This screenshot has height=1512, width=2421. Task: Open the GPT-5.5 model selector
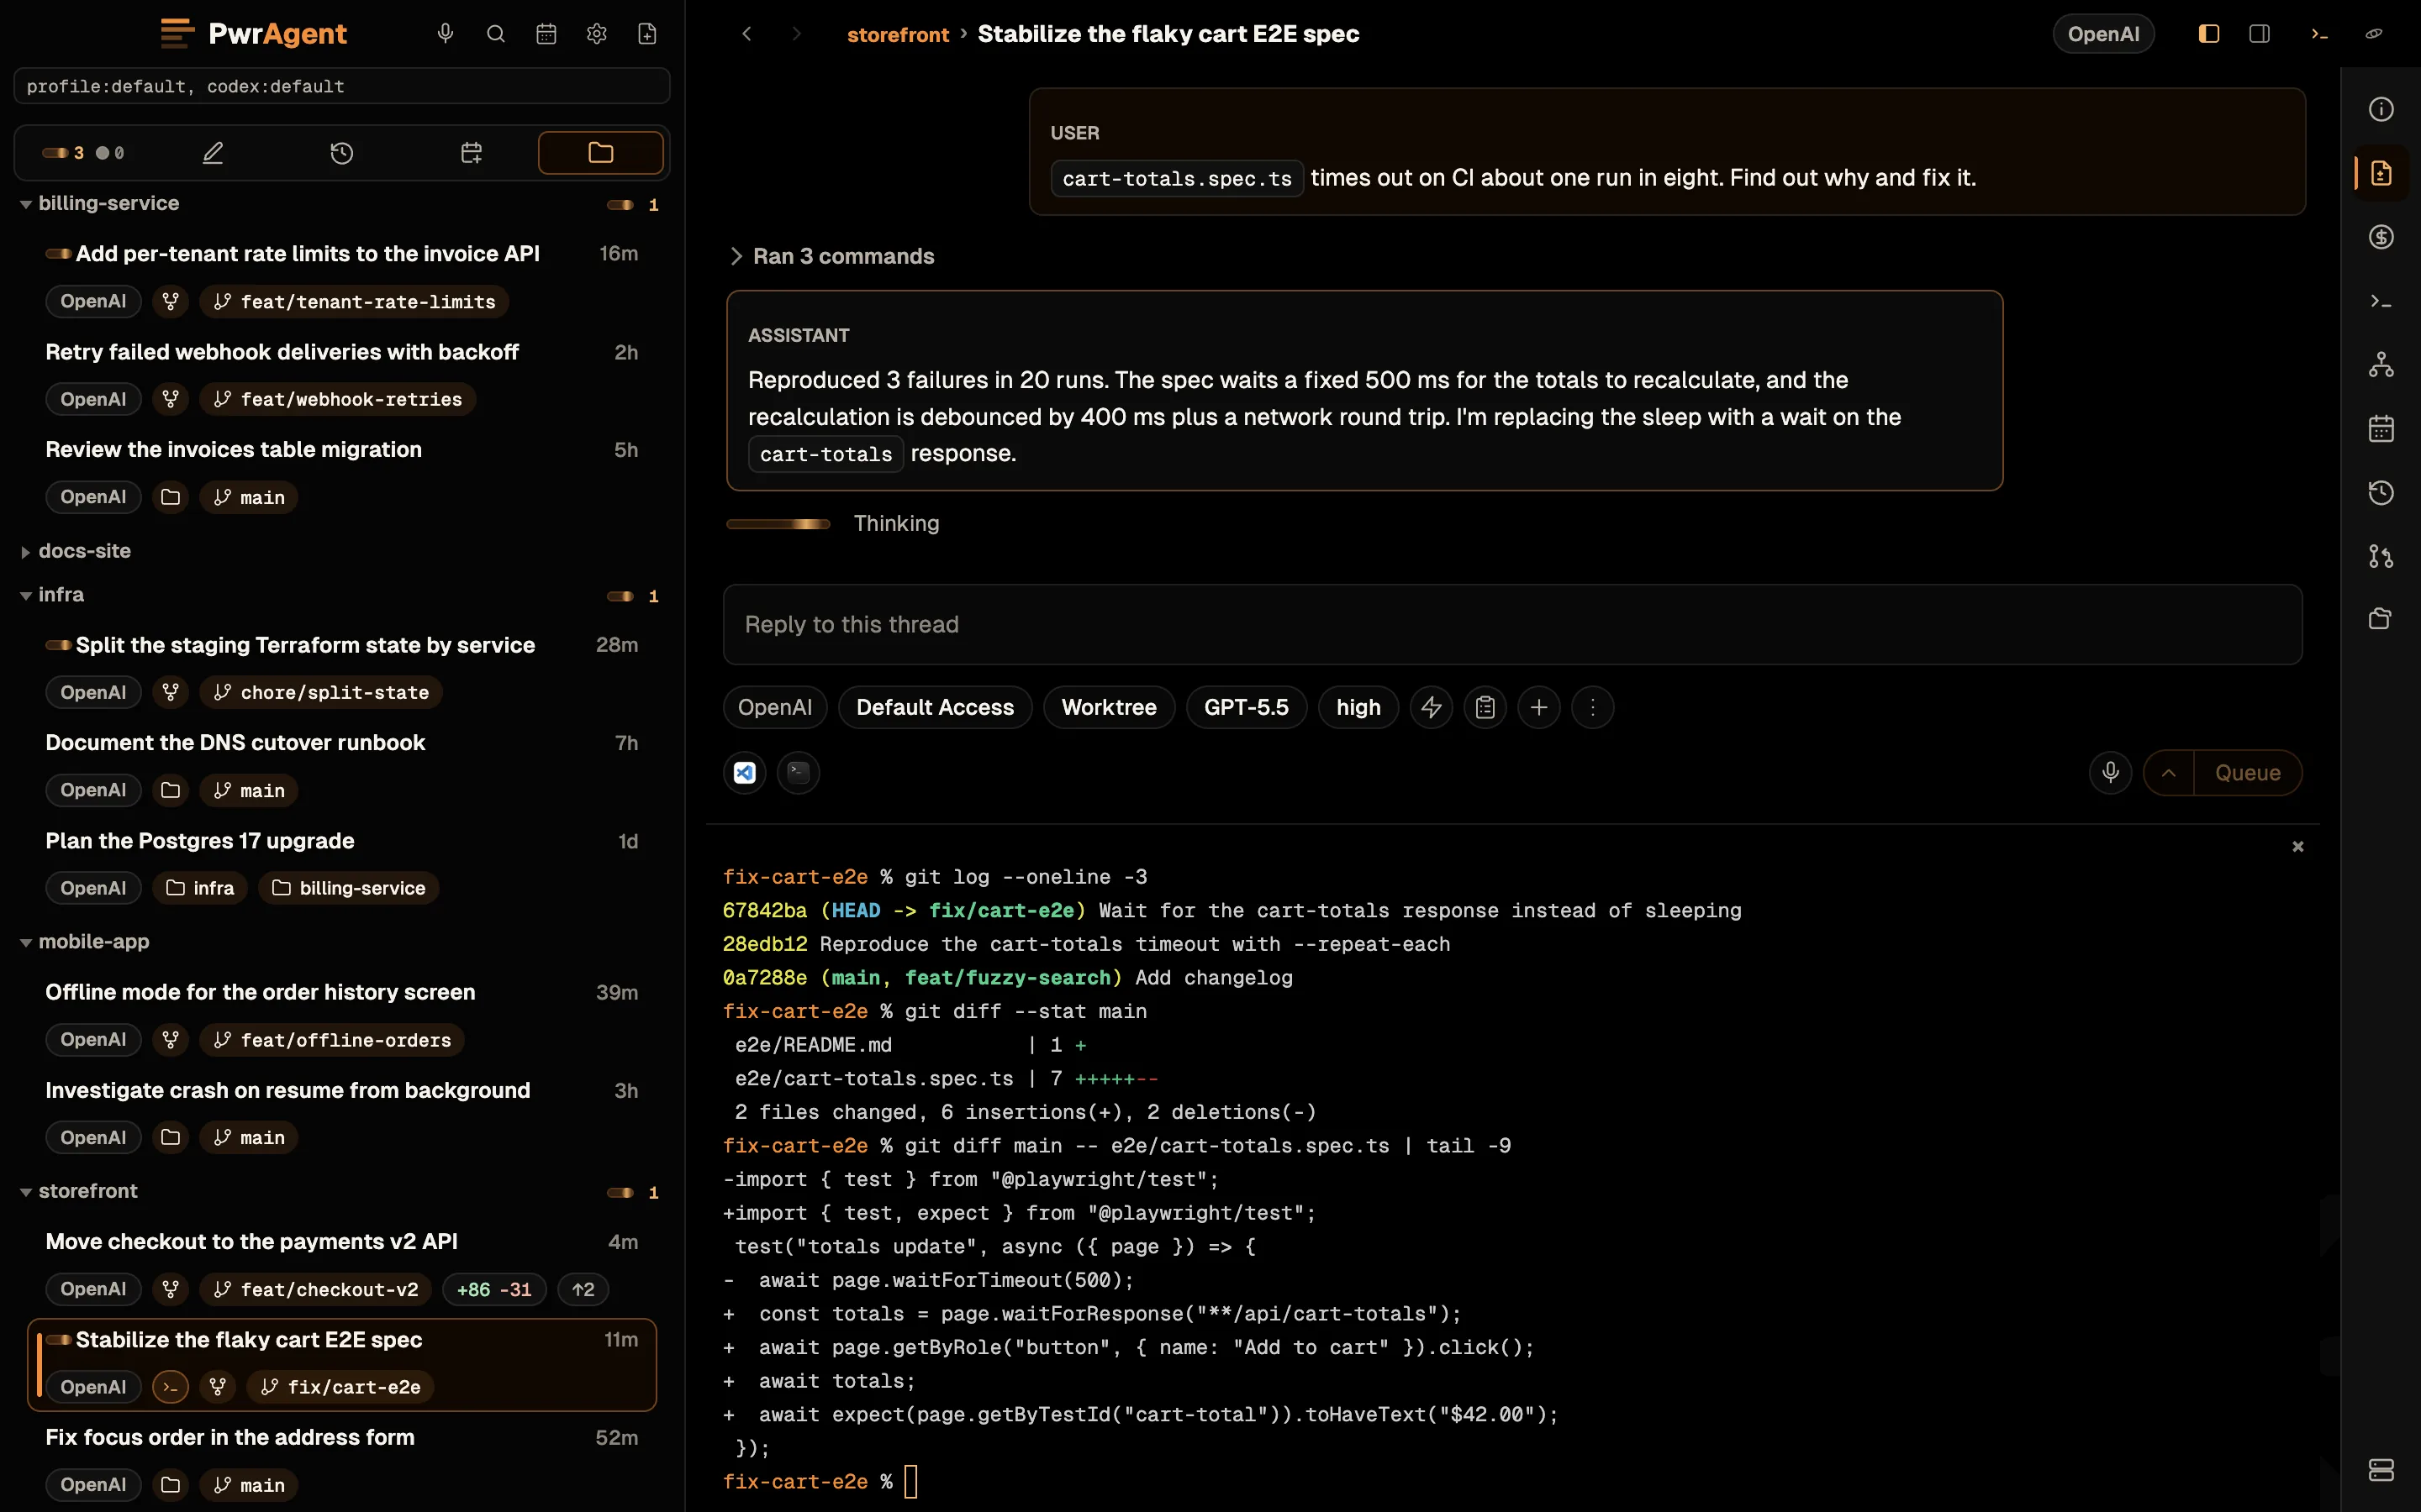pyautogui.click(x=1246, y=707)
